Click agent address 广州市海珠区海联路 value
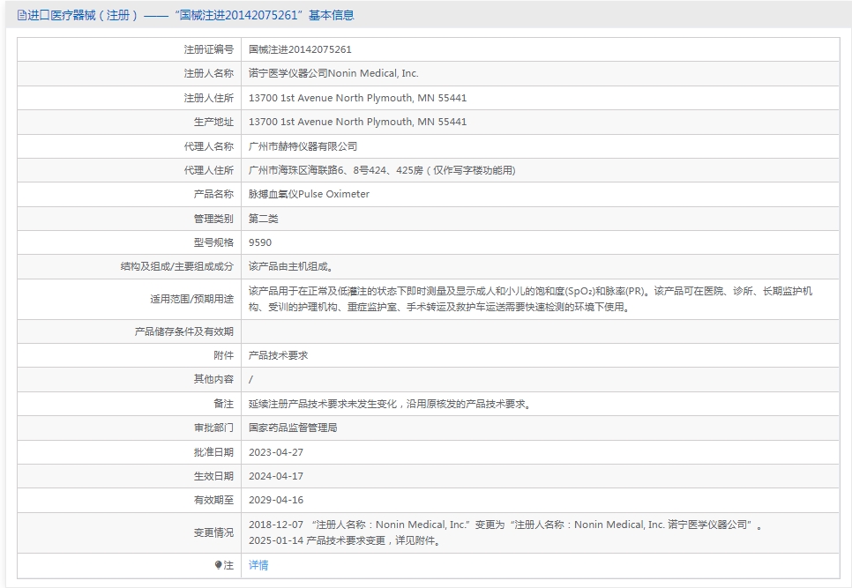852x588 pixels. tap(381, 170)
